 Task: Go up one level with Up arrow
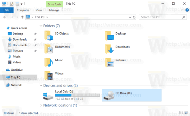click(22, 17)
